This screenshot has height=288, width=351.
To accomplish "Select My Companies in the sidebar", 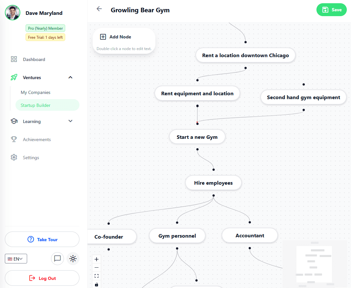I will (x=36, y=92).
